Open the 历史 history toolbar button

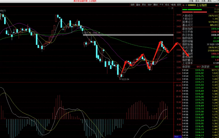pyautogui.click(x=144, y=5)
